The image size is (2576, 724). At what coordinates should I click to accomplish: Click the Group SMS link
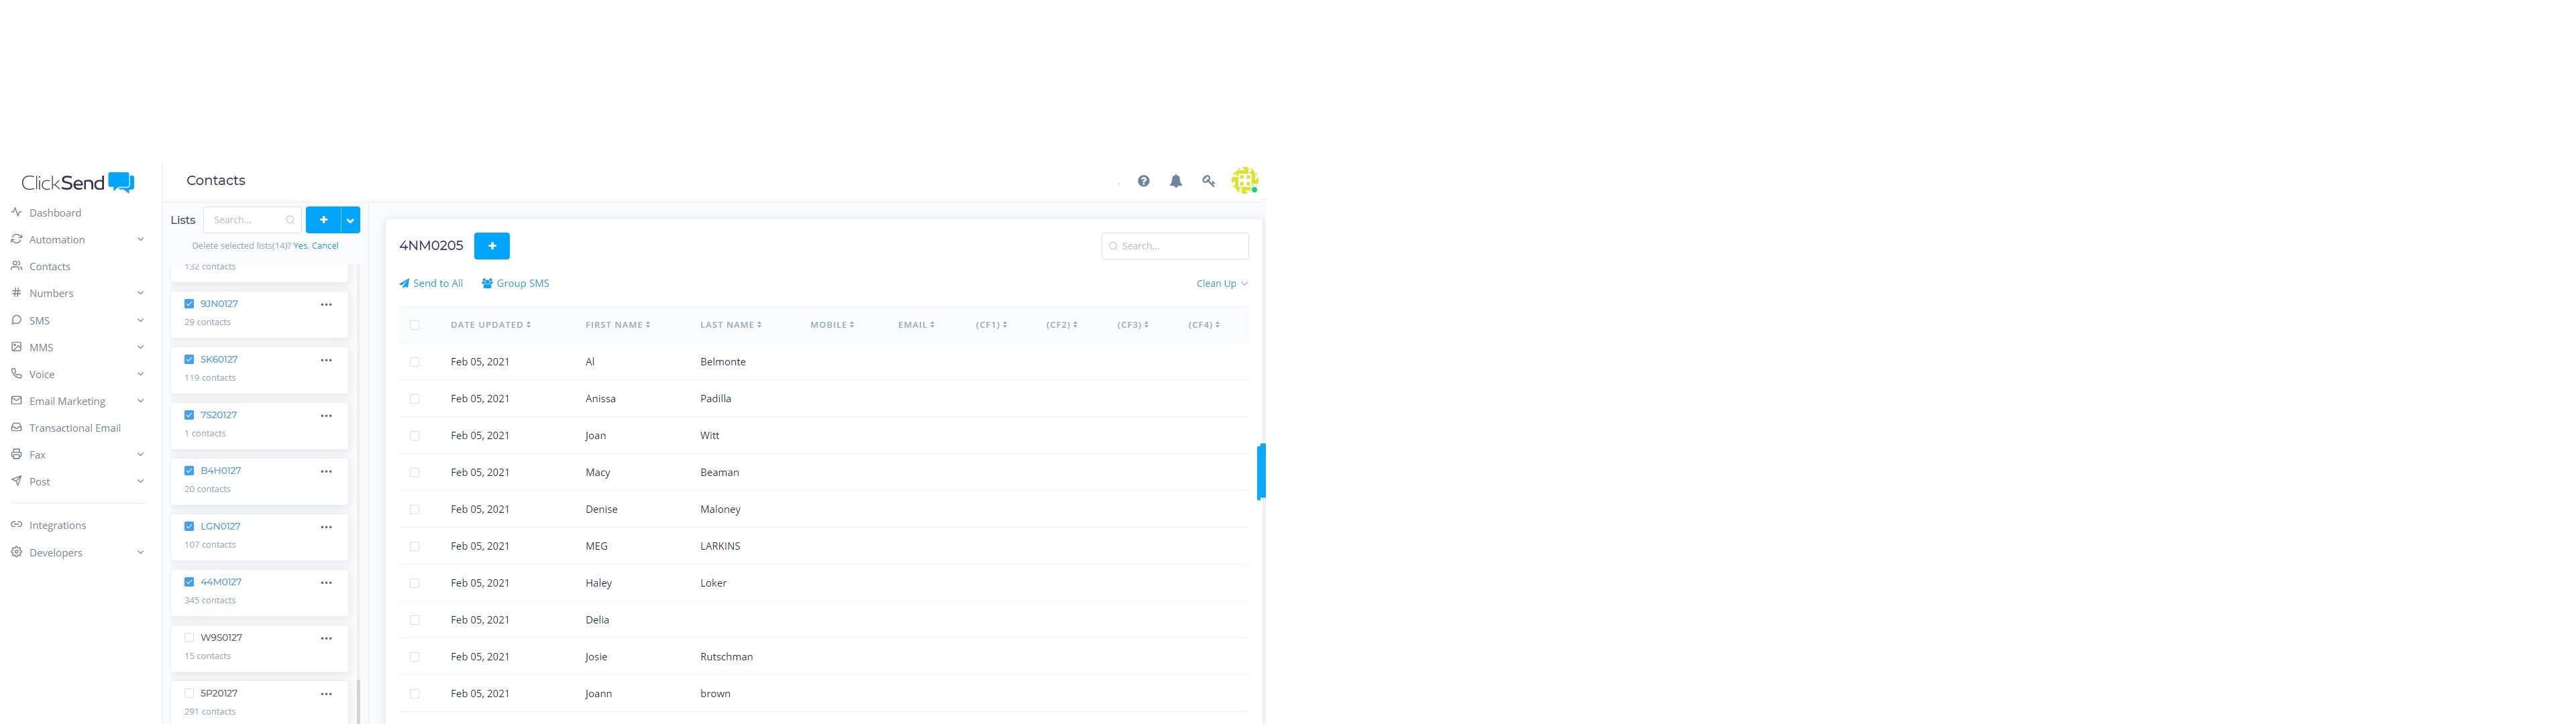515,284
